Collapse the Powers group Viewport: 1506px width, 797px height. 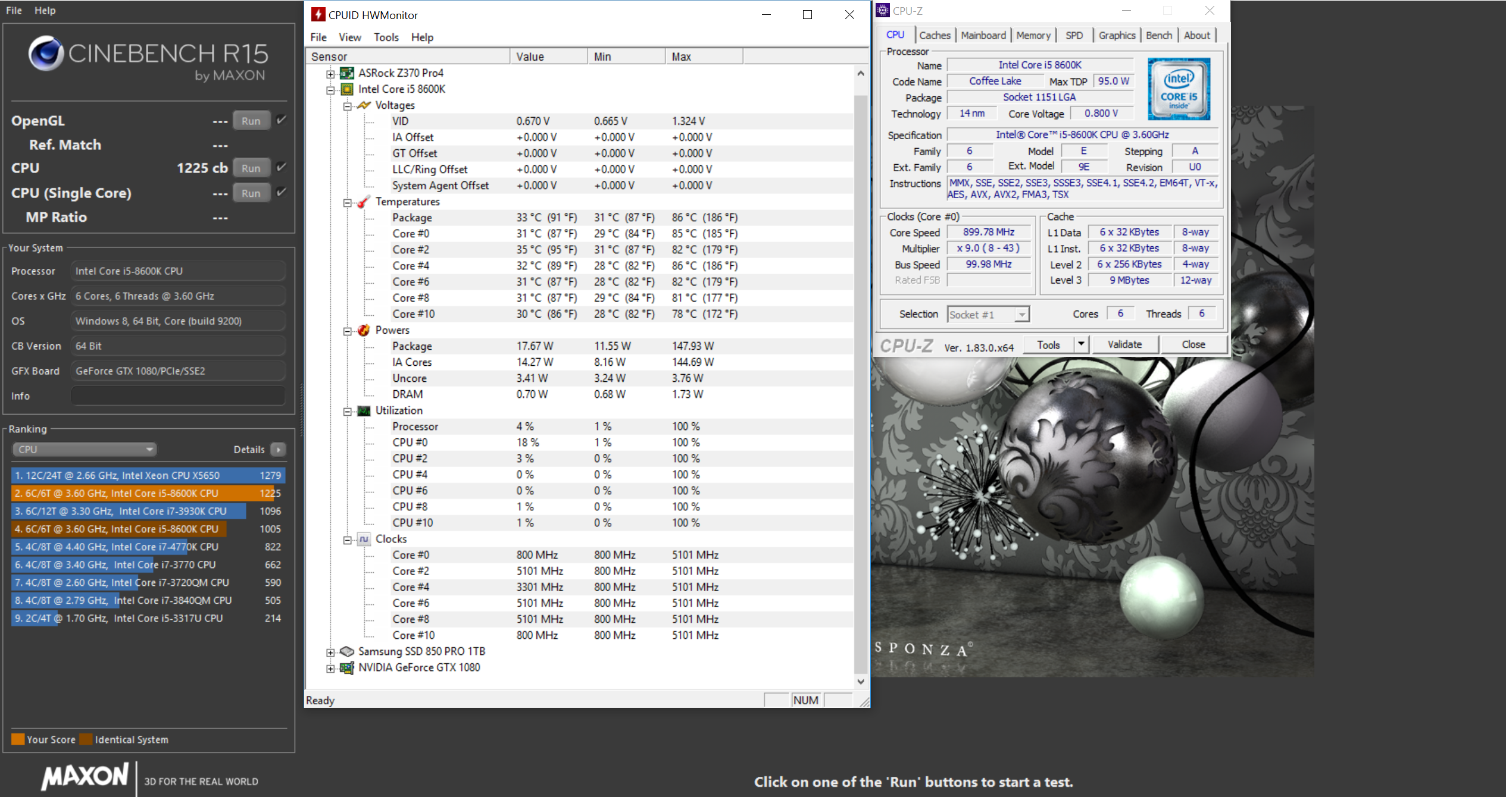click(x=347, y=331)
